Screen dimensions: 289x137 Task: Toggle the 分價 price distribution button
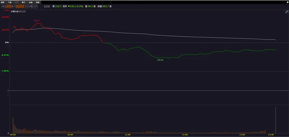click(30, 6)
